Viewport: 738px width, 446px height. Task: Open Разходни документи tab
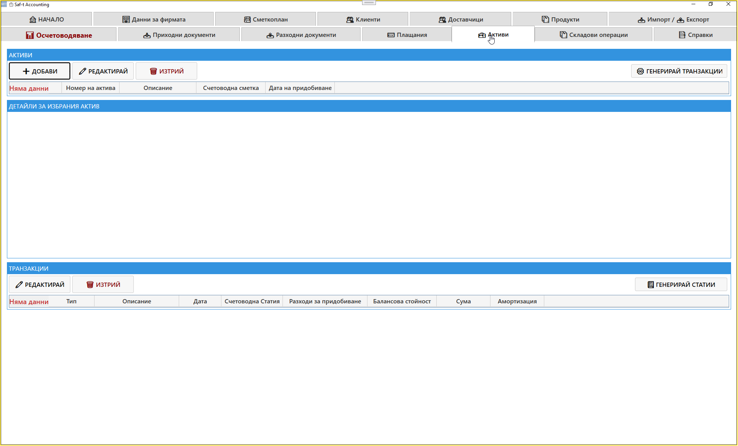(301, 35)
